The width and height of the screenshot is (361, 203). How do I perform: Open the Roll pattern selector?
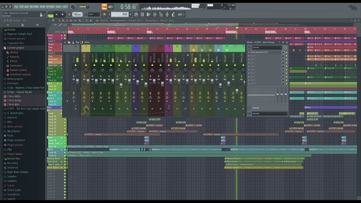click(120, 14)
